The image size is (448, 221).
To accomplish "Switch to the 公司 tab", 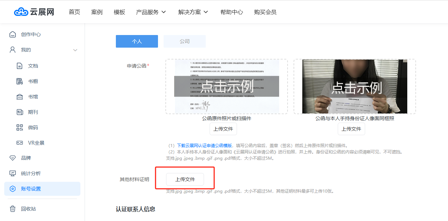I will click(185, 41).
